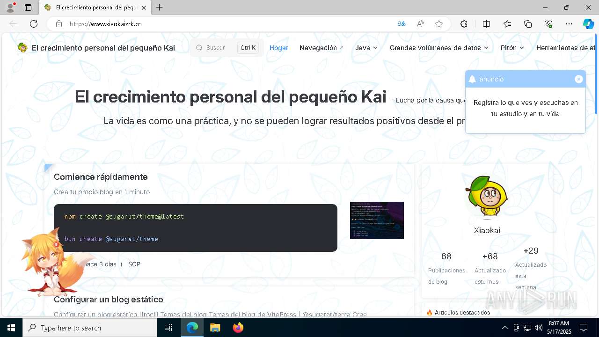Close the anuncio popup
Viewport: 599px width, 337px height.
(x=579, y=79)
